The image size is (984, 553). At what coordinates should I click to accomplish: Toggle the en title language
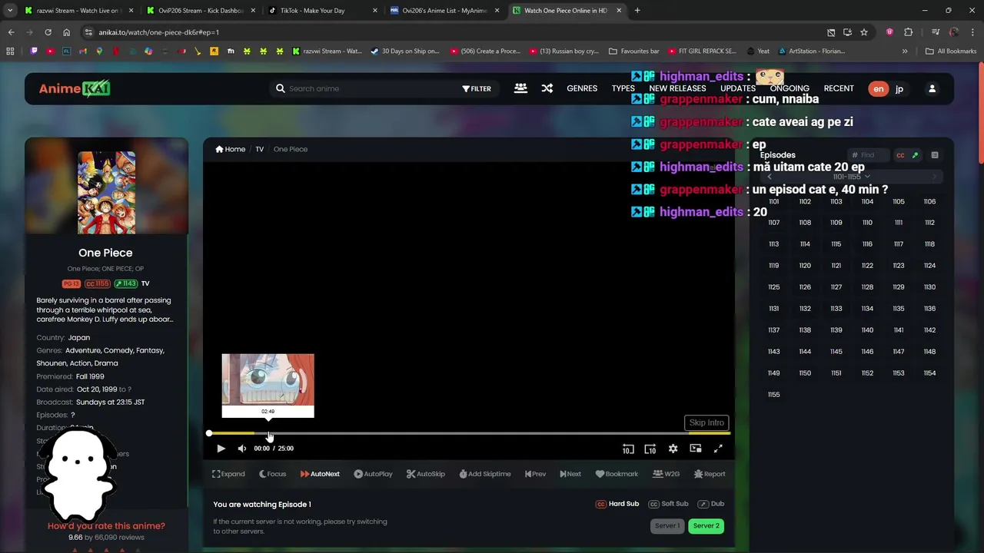878,88
